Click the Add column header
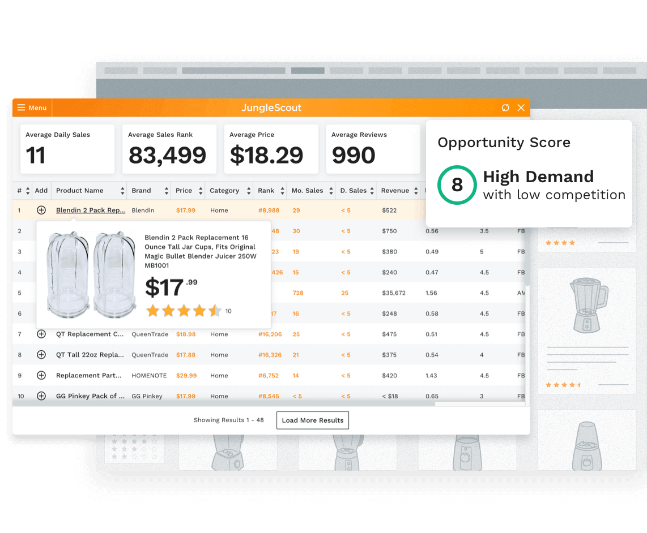The width and height of the screenshot is (647, 533). pyautogui.click(x=41, y=191)
